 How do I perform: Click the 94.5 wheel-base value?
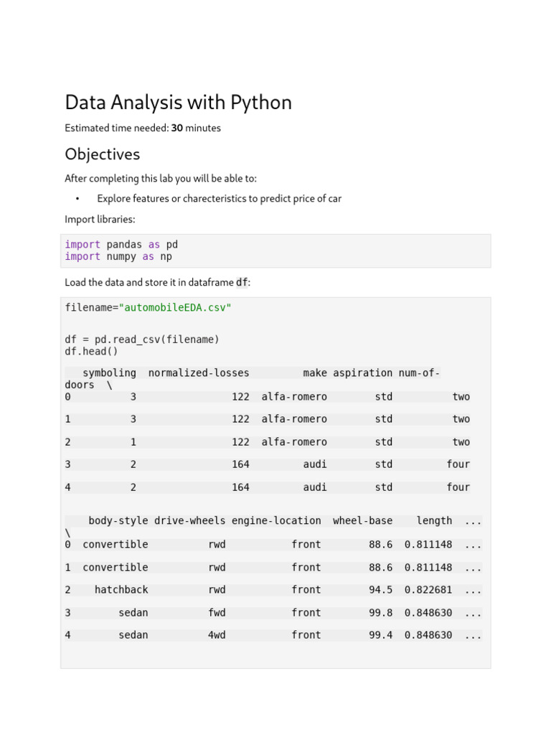(381, 589)
